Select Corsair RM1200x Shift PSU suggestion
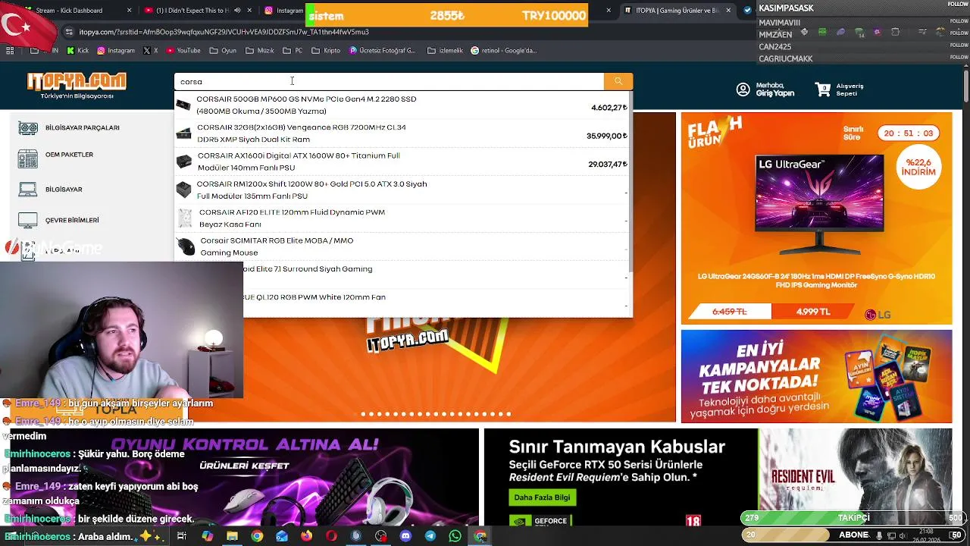This screenshot has width=970, height=546. (402, 190)
